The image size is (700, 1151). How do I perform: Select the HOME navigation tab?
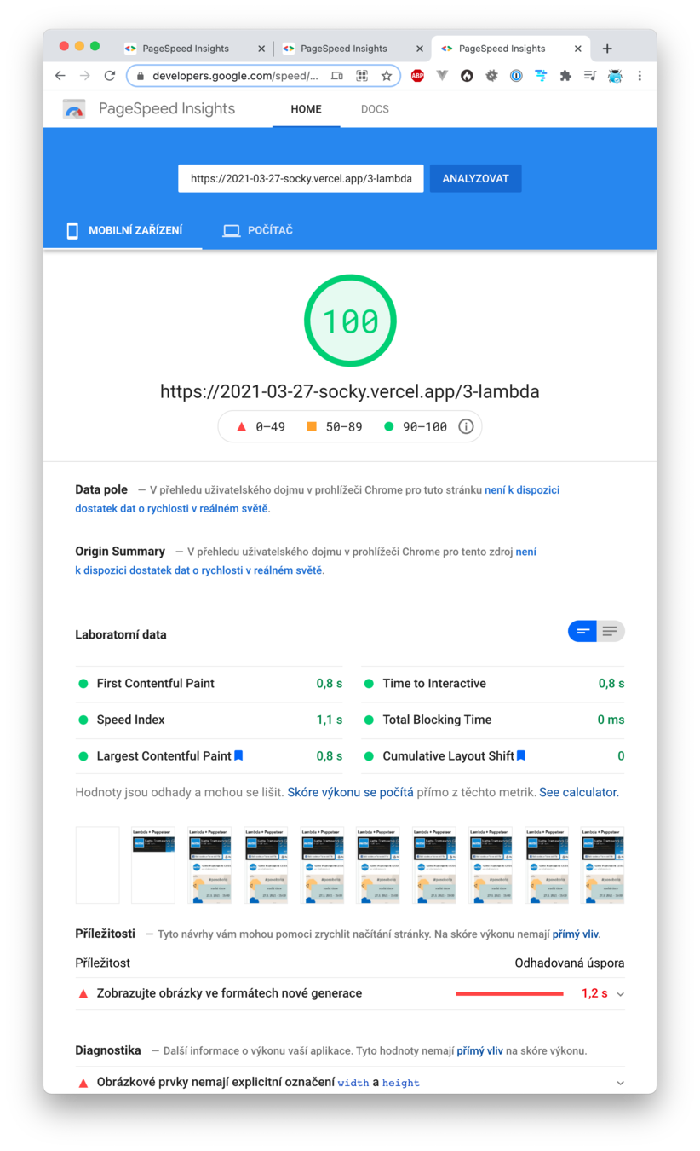tap(306, 109)
